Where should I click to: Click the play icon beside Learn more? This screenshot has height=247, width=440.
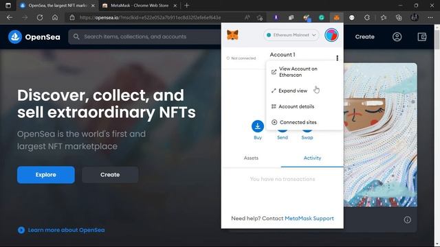(21, 230)
